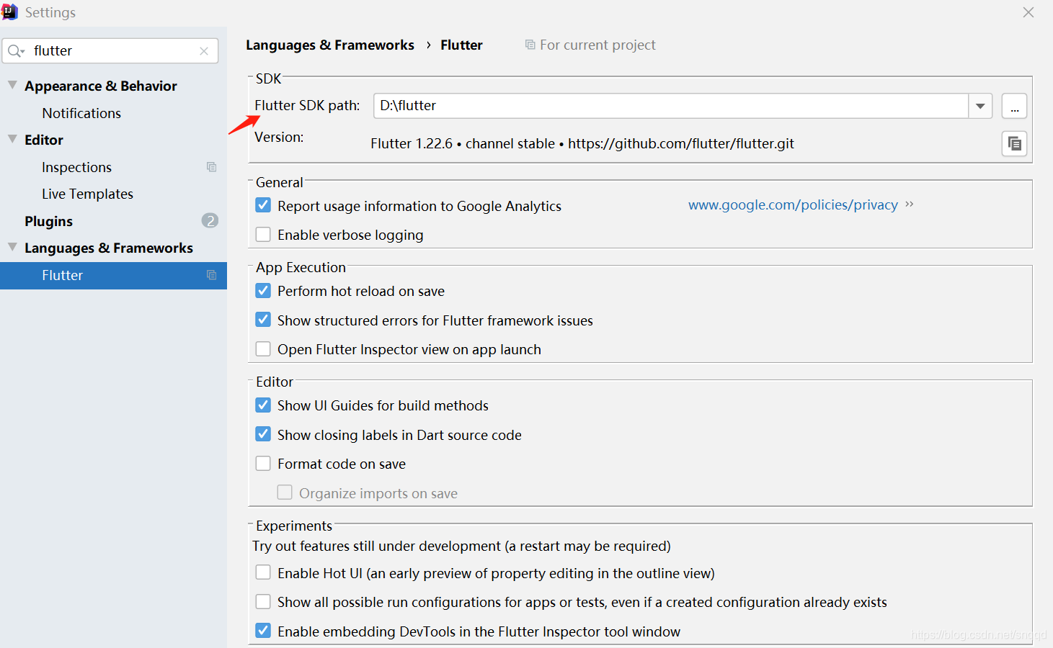Enable Format code on save
This screenshot has width=1053, height=648.
pyautogui.click(x=263, y=463)
